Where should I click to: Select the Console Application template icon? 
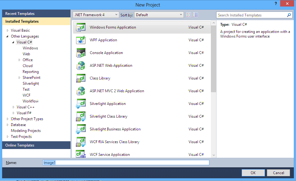coord(80,52)
